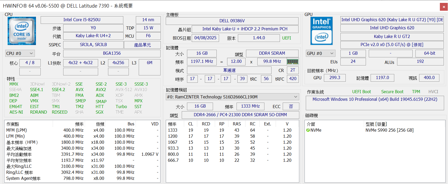
Task: Click the Intel Graphics logo image
Action: tap(322, 31)
